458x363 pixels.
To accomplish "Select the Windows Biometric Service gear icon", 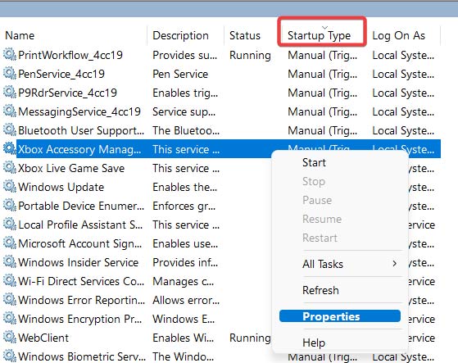I will point(10,356).
